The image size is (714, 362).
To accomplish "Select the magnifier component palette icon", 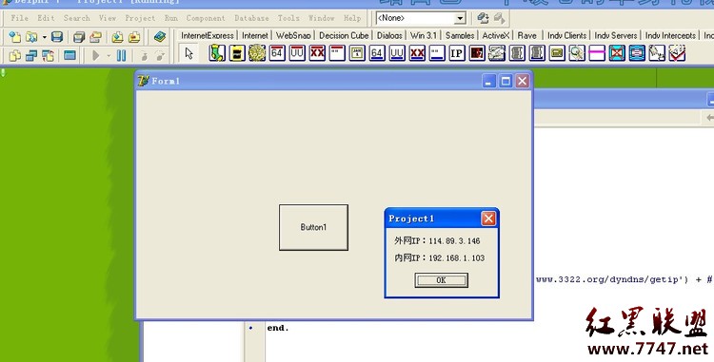I will (x=577, y=53).
